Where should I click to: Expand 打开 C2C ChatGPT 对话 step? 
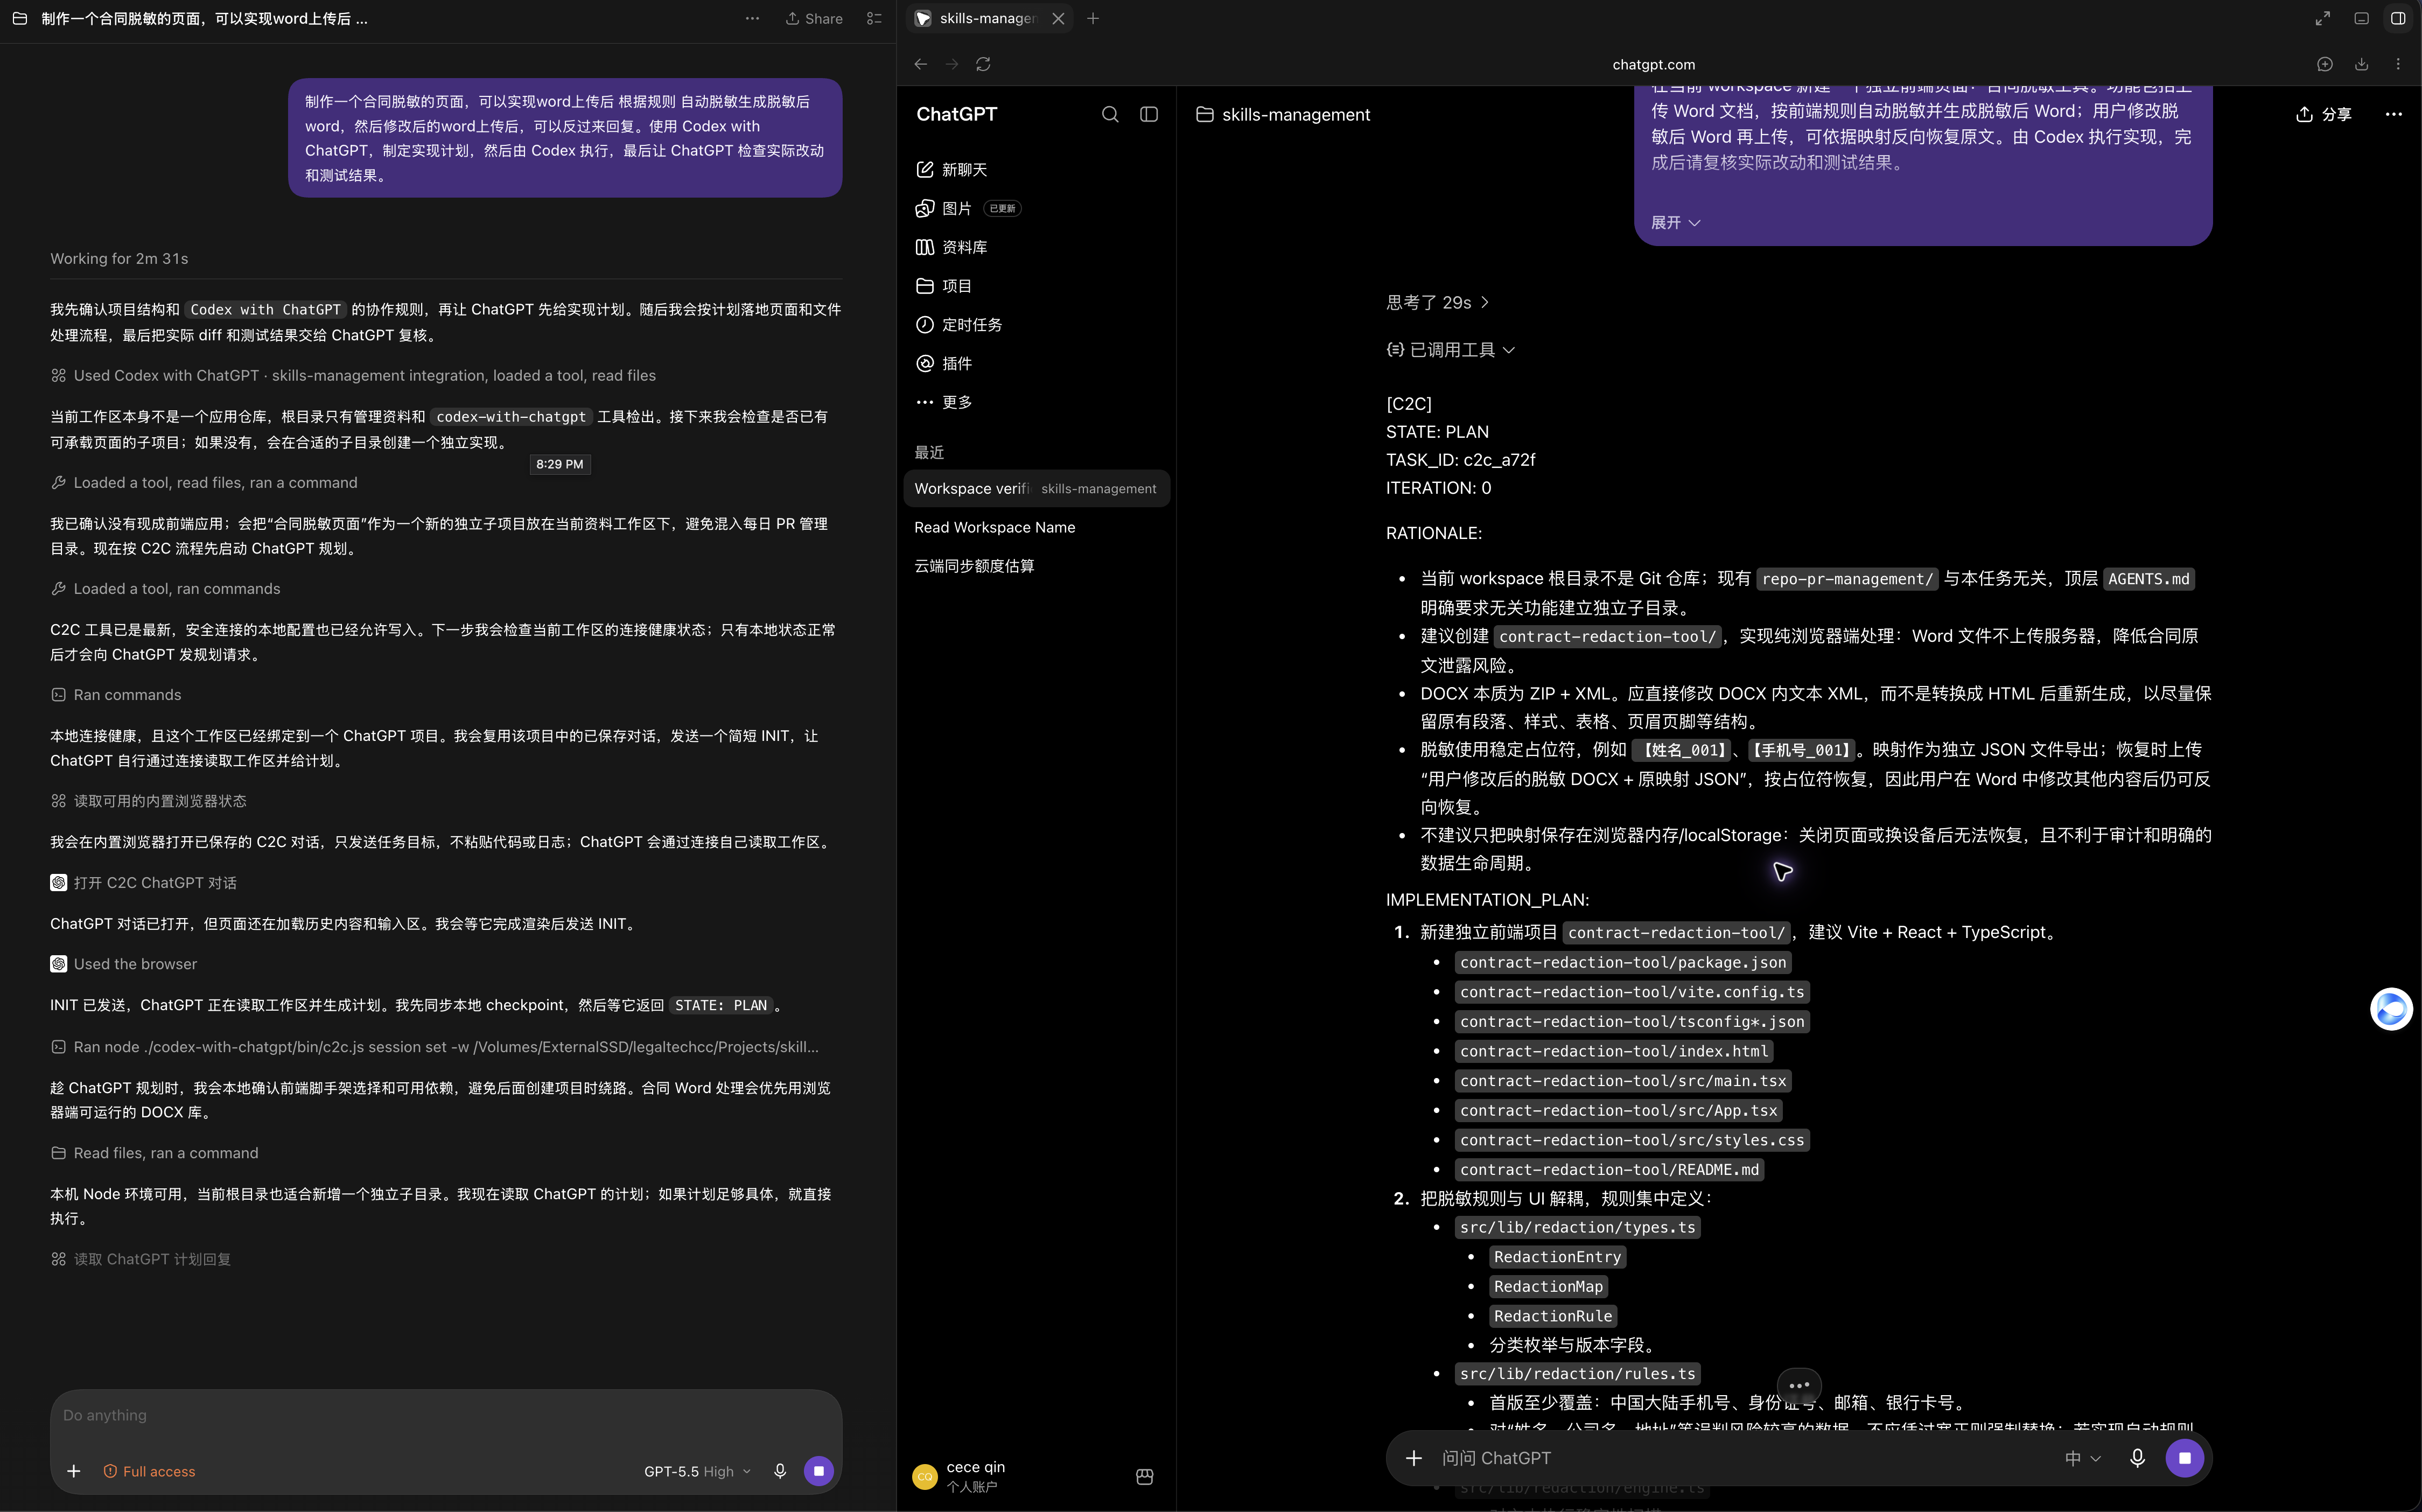[144, 883]
